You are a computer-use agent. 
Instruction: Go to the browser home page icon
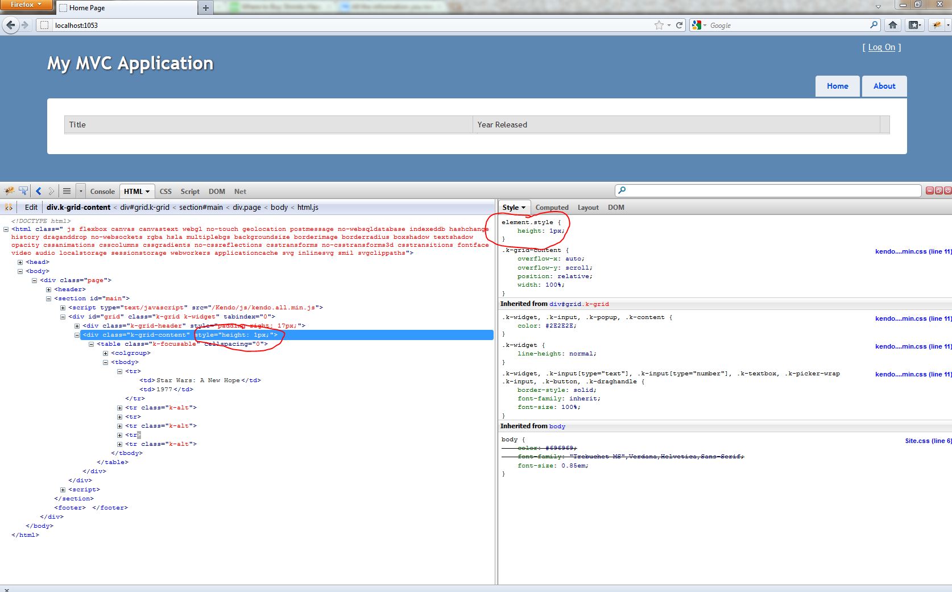(893, 25)
